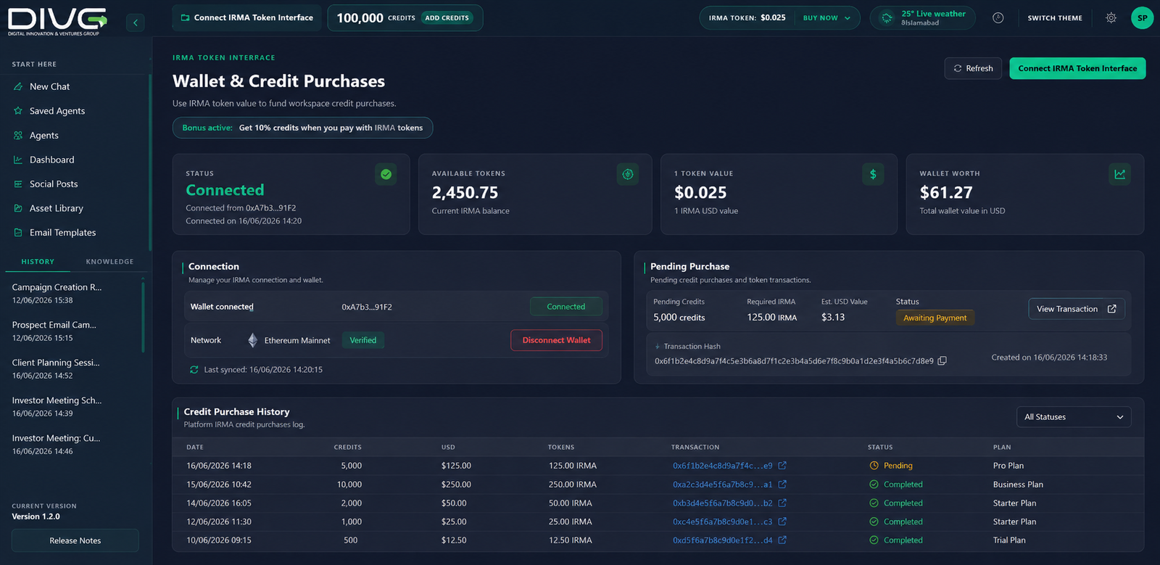Open the 0x6f1b2e4c8d9a7f4c...e9 transaction link
This screenshot has width=1160, height=565.
[x=722, y=466]
